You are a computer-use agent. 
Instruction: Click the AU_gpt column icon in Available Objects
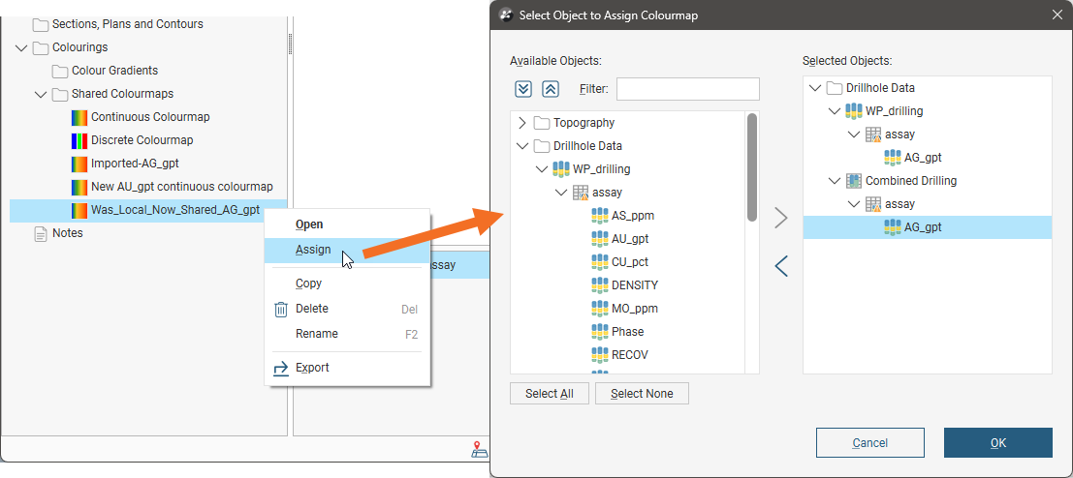pos(599,239)
